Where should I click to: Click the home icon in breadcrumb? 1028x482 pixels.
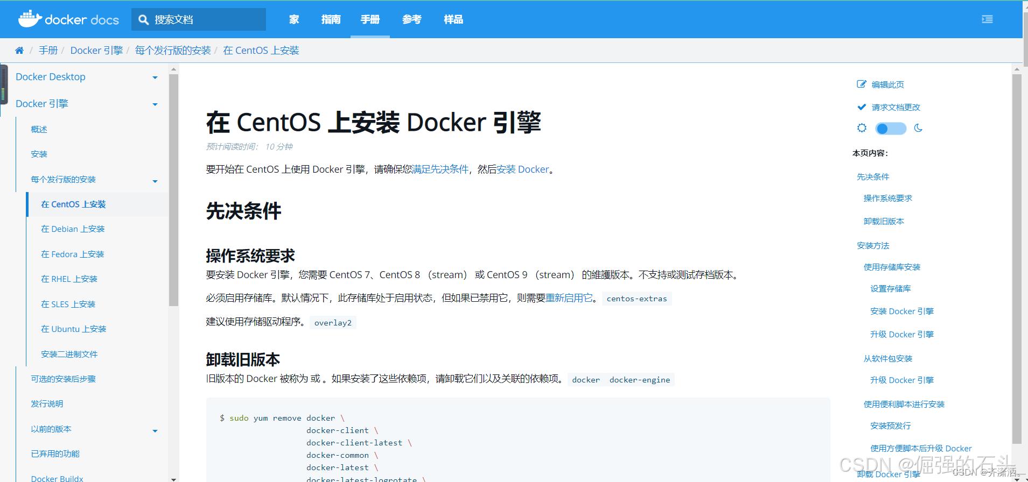point(19,51)
